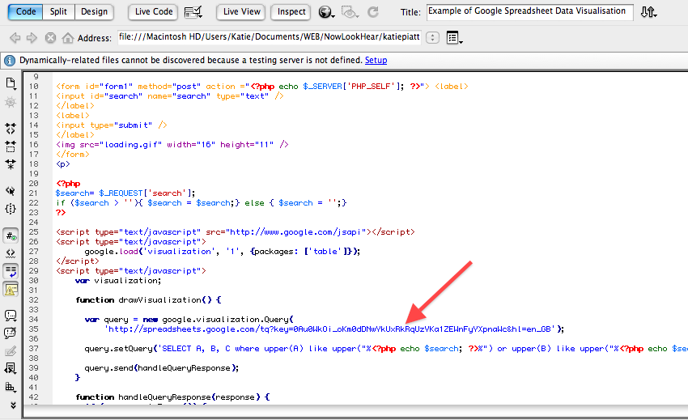This screenshot has height=420, width=688.
Task: Open the Visual Aids eye menu
Action: pos(350,12)
